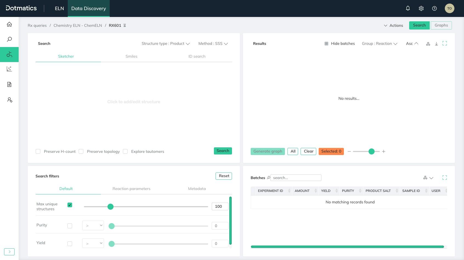Open the Metadata filter tab

197,189
